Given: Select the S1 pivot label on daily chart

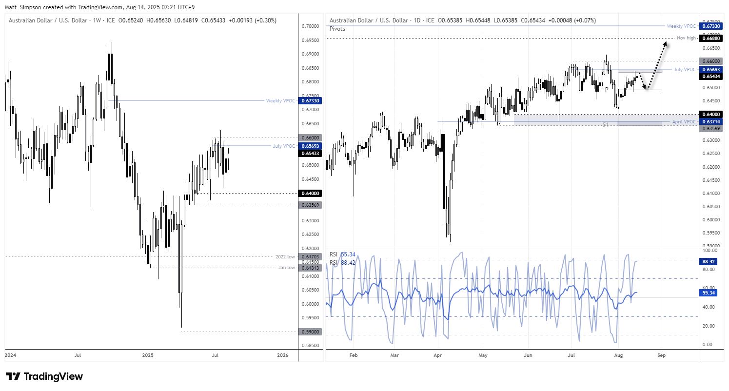Looking at the screenshot, I should [605, 125].
